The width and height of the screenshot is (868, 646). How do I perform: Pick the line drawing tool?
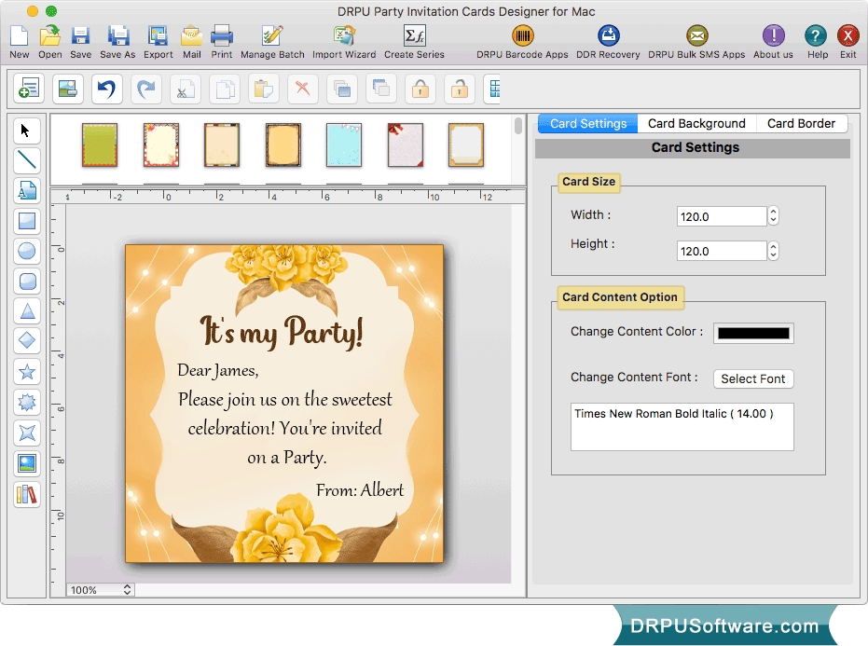pos(26,160)
